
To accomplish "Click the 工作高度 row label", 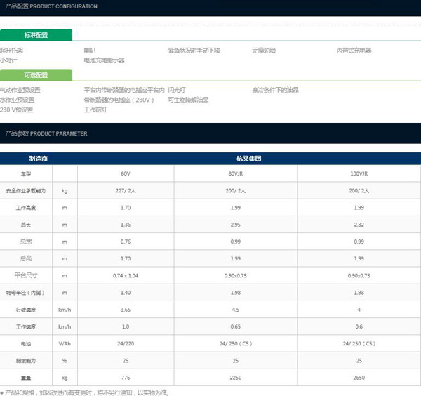I will click(27, 208).
